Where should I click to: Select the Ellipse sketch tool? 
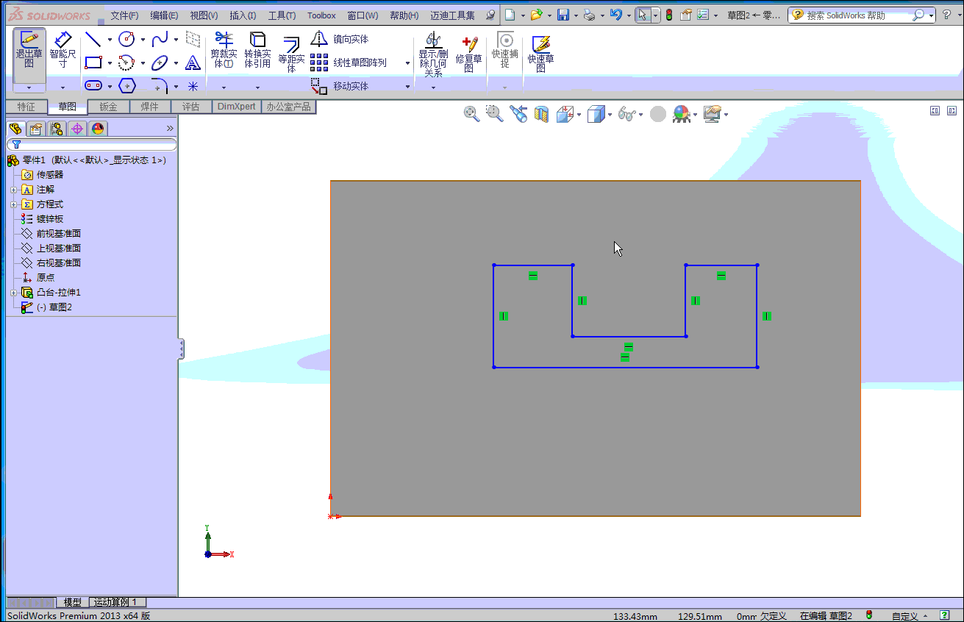click(160, 62)
